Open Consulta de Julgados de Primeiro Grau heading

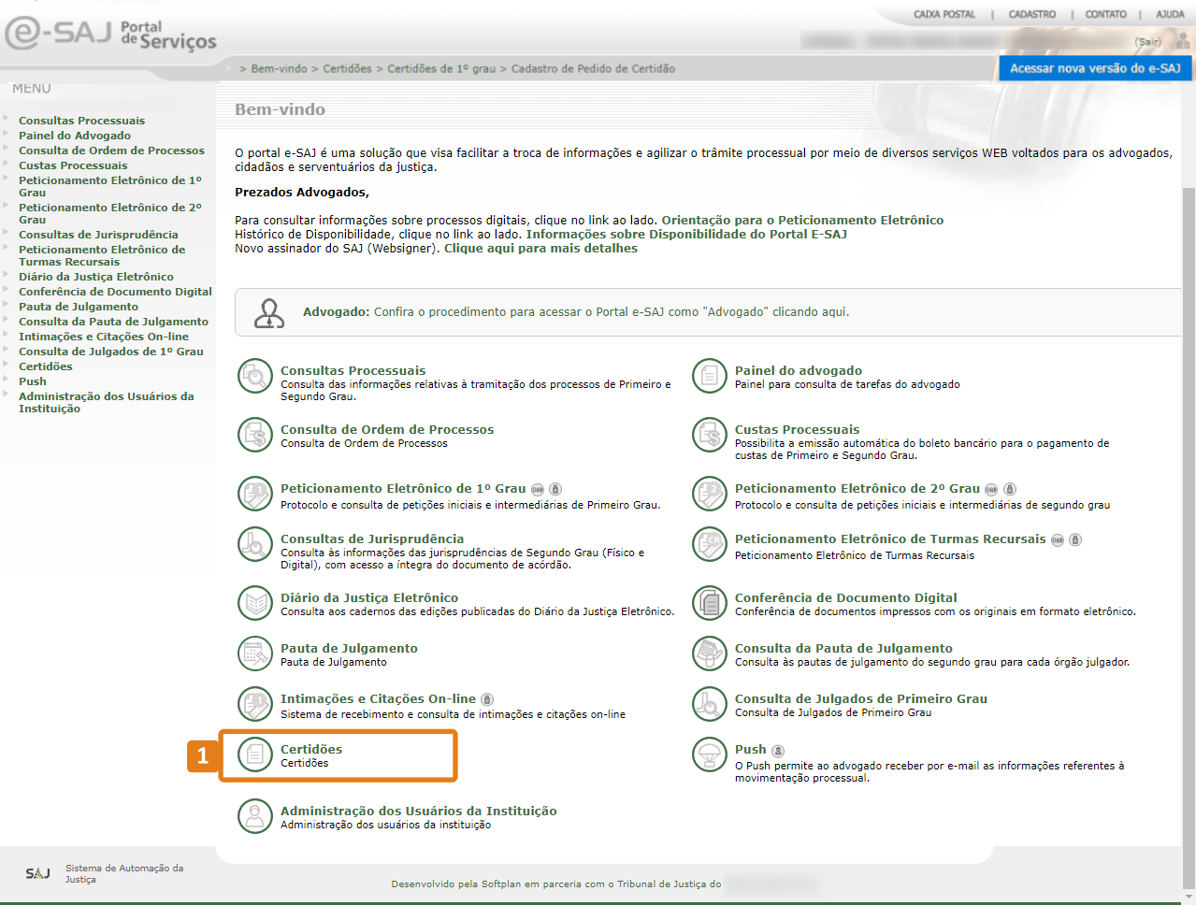point(861,699)
